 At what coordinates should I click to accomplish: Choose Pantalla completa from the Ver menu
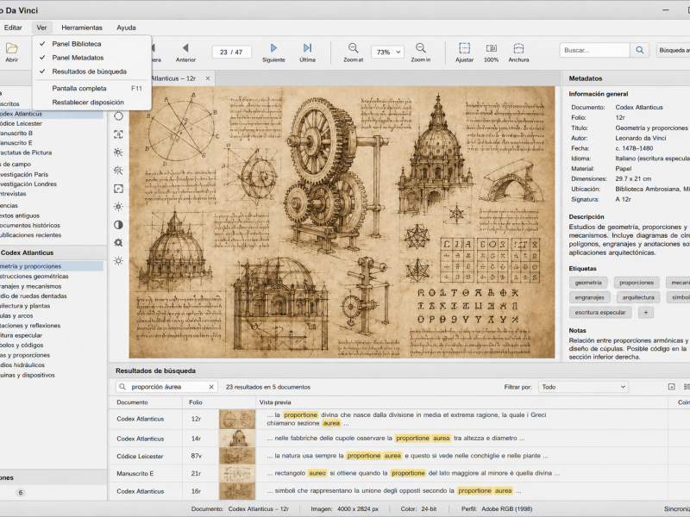(x=92, y=89)
